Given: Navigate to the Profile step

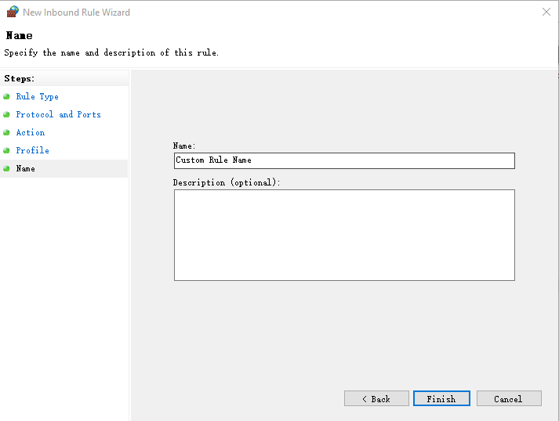Looking at the screenshot, I should [x=32, y=151].
